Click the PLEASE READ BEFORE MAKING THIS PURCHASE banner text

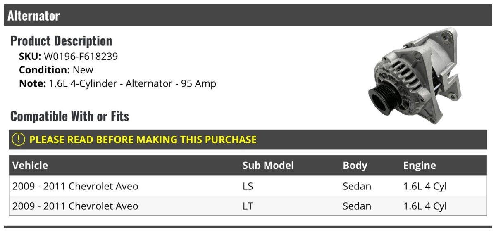coord(143,140)
